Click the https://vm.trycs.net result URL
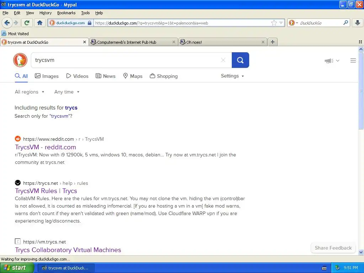364x273 pixels. click(x=44, y=242)
